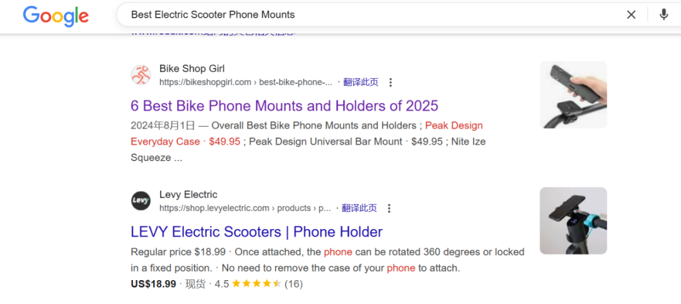
Task: Clear the search box with the X
Action: pos(631,14)
